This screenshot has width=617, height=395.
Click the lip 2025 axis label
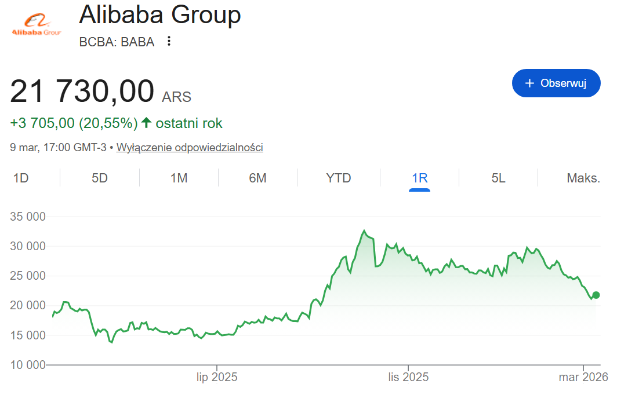pyautogui.click(x=217, y=378)
